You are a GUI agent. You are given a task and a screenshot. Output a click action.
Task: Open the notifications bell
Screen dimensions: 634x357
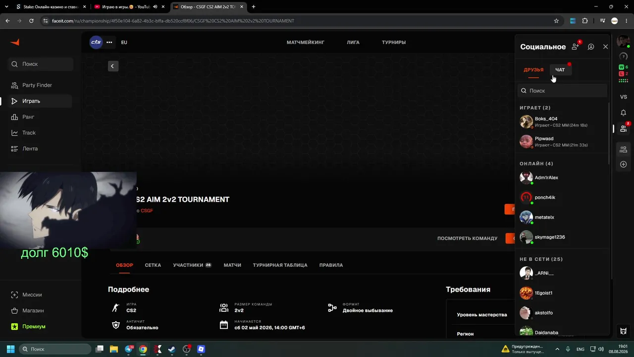coord(624,113)
